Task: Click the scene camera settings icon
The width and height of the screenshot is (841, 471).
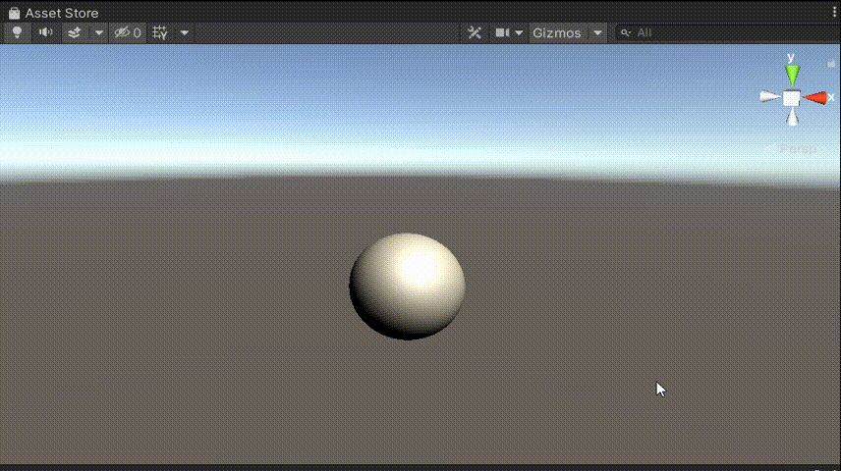Action: click(x=502, y=32)
